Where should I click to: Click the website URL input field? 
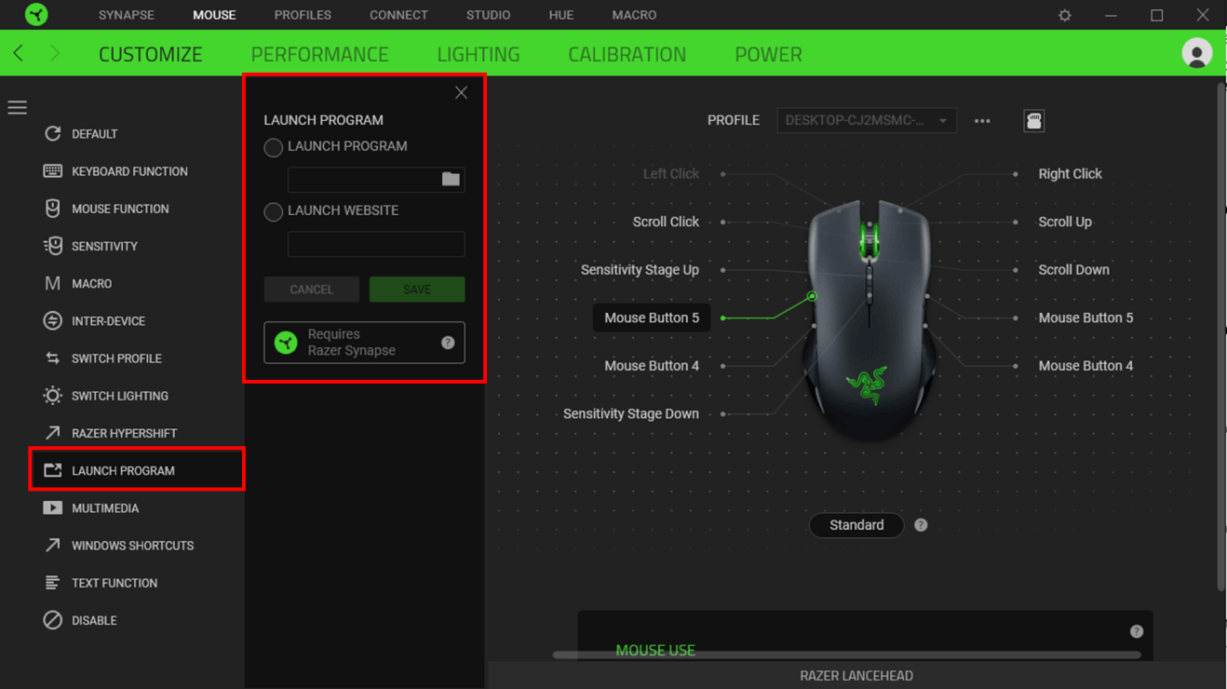(376, 244)
